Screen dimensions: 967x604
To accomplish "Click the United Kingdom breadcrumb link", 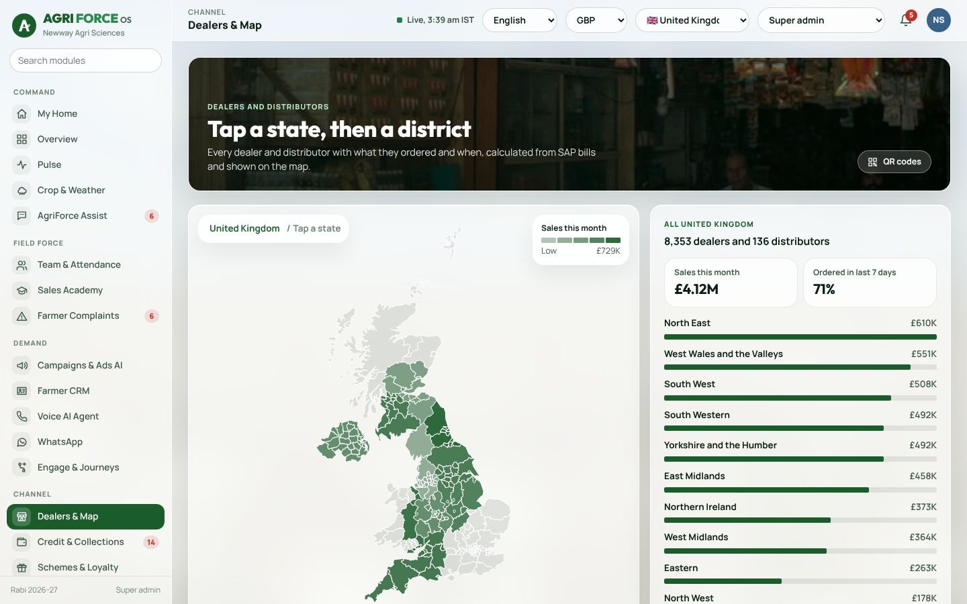I will pos(244,228).
